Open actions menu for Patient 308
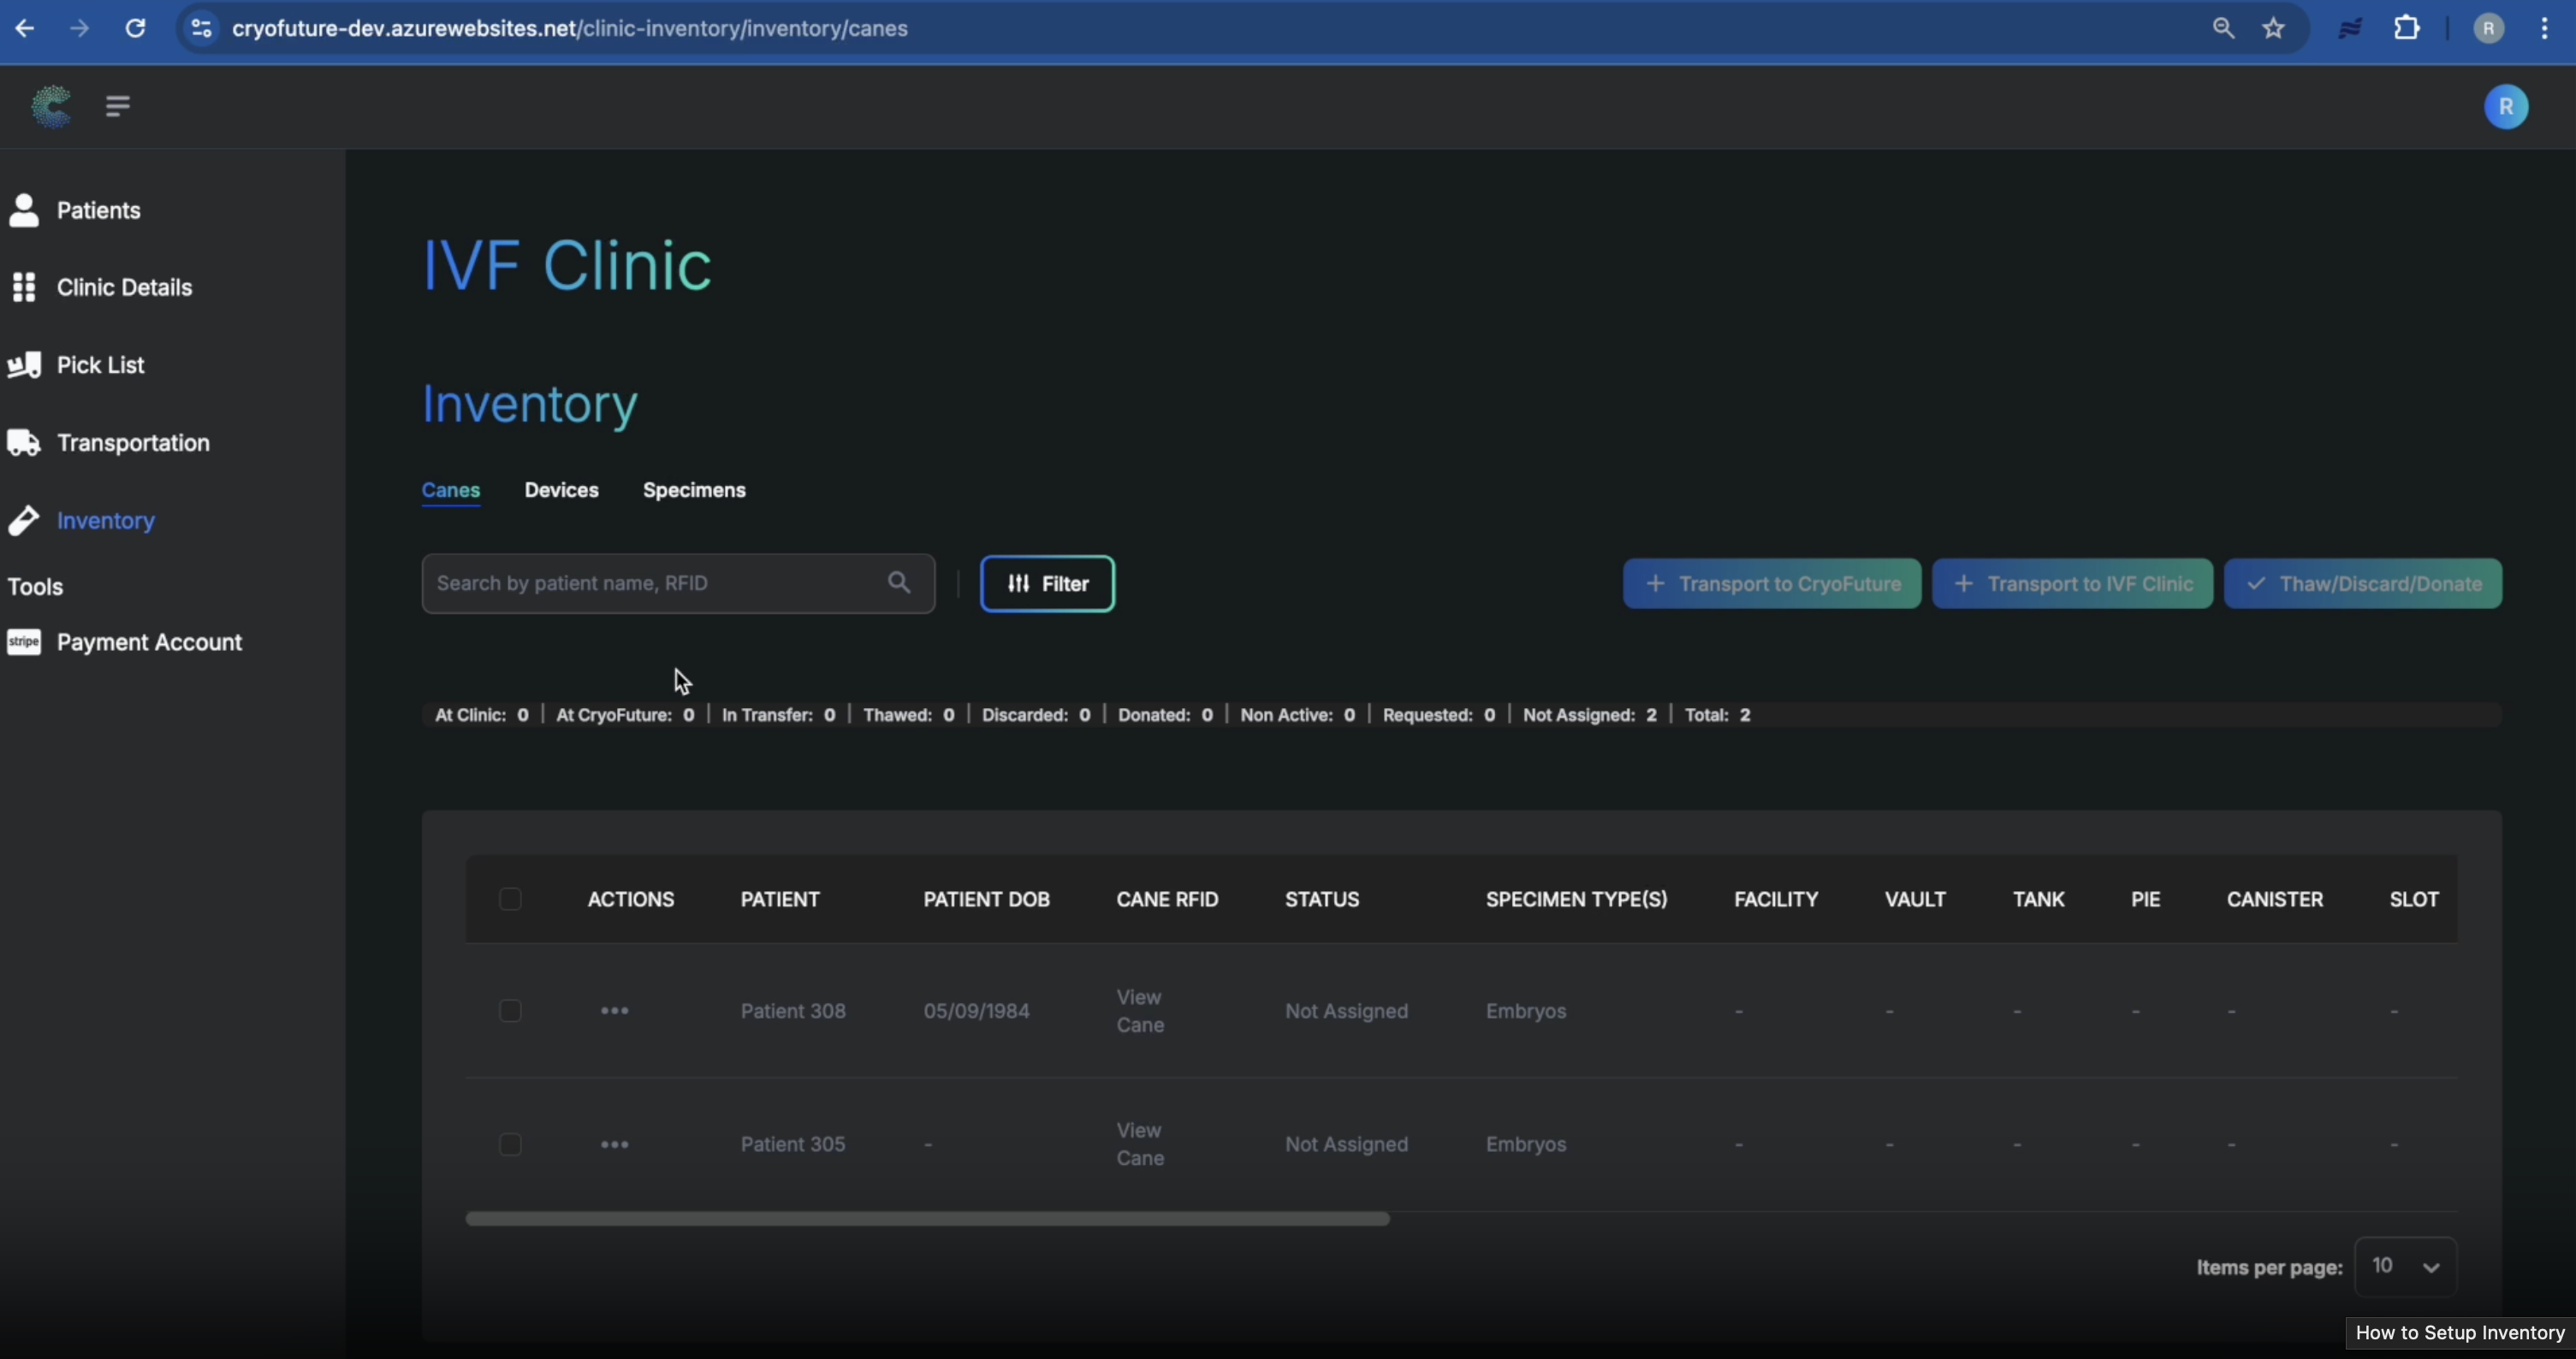This screenshot has width=2576, height=1359. [x=614, y=1011]
